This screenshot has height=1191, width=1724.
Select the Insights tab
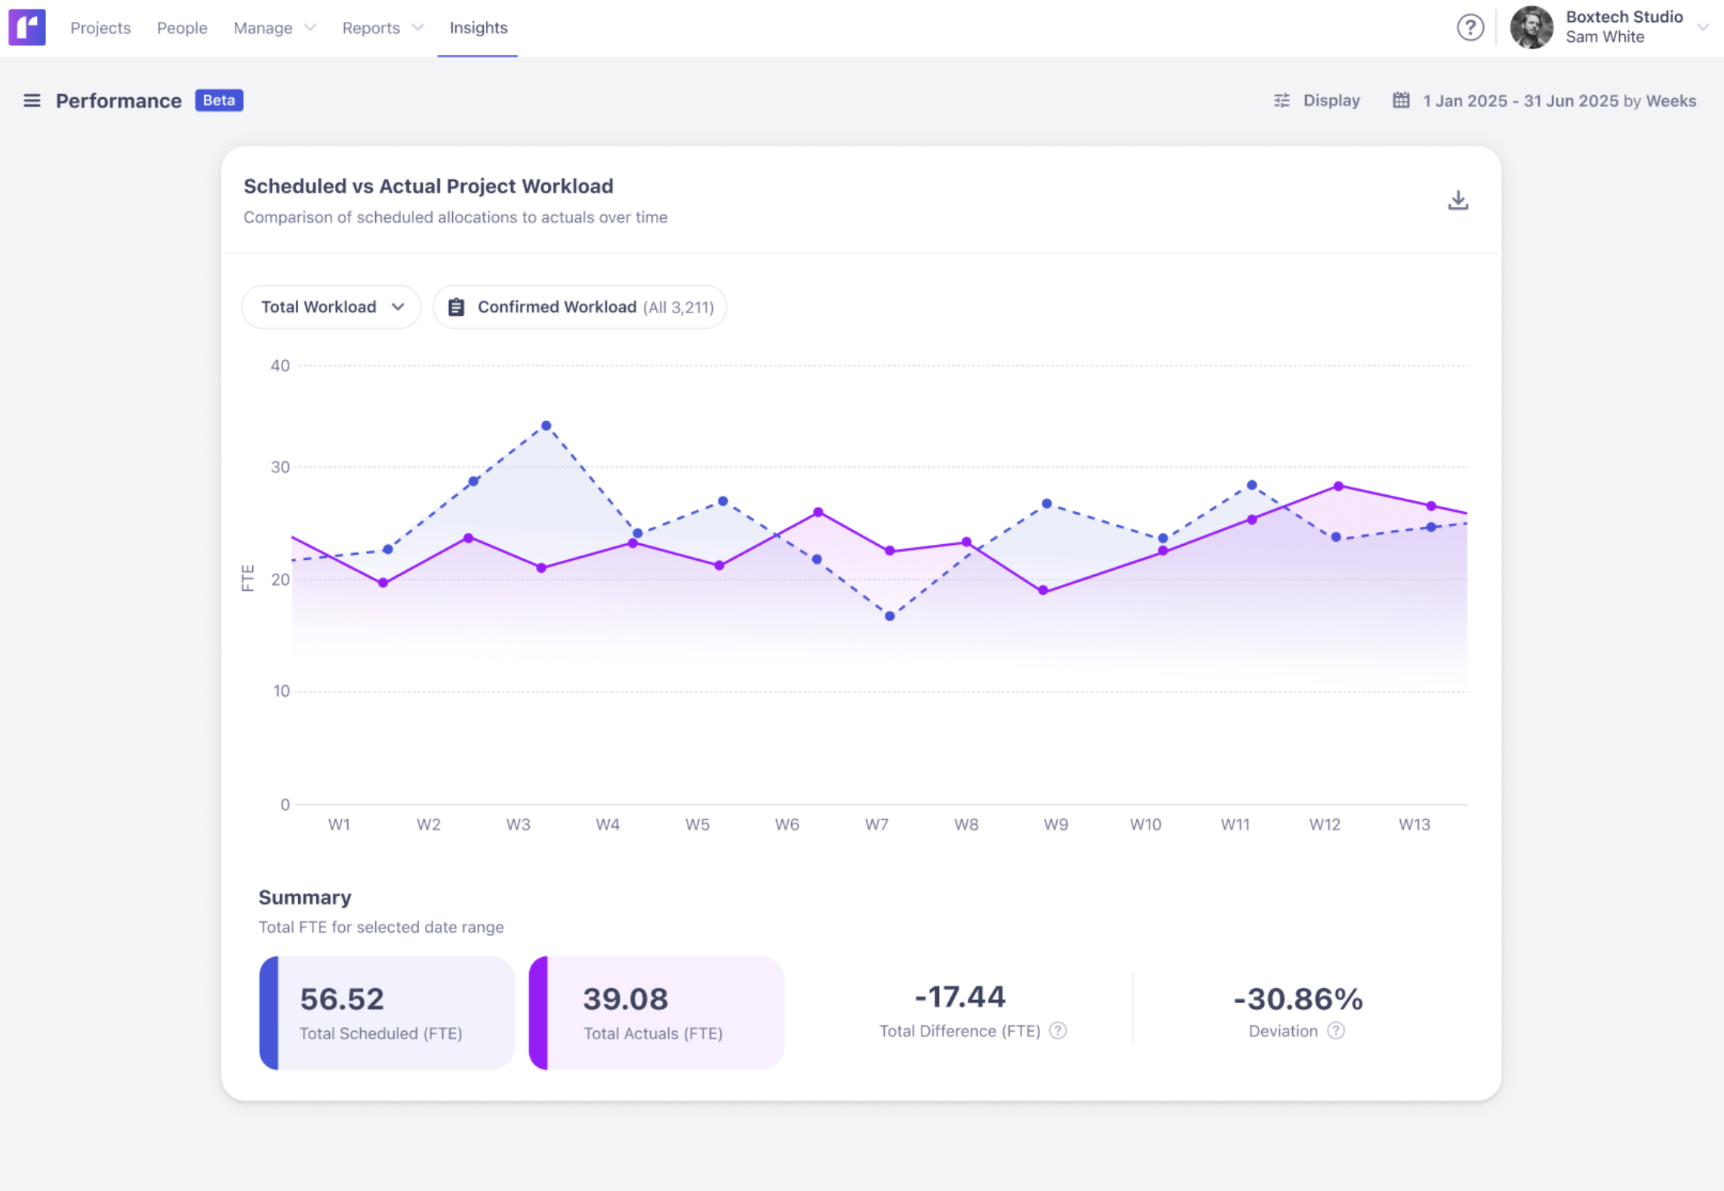tap(478, 28)
